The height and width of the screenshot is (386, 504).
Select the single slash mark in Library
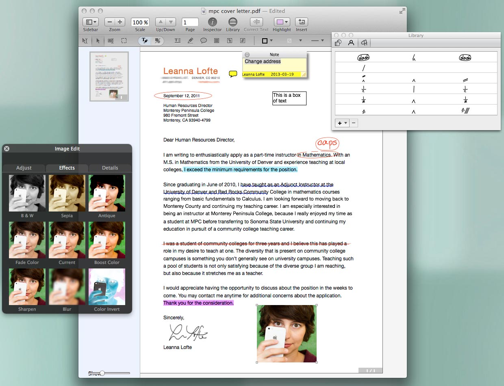(364, 68)
